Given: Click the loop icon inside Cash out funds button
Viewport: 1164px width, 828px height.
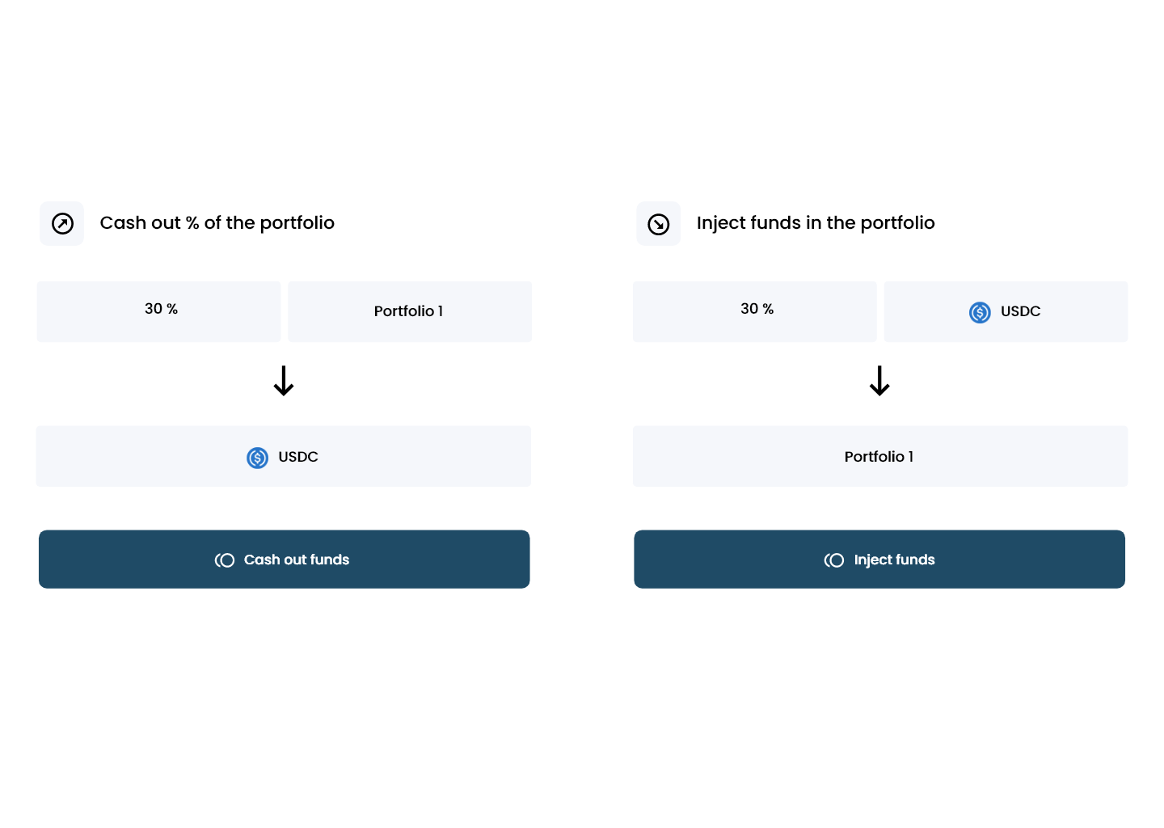Looking at the screenshot, I should click(x=224, y=560).
